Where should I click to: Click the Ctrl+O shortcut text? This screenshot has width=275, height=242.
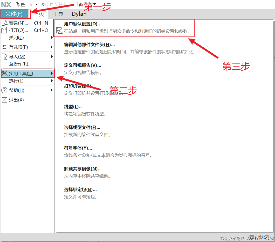coord(41,30)
